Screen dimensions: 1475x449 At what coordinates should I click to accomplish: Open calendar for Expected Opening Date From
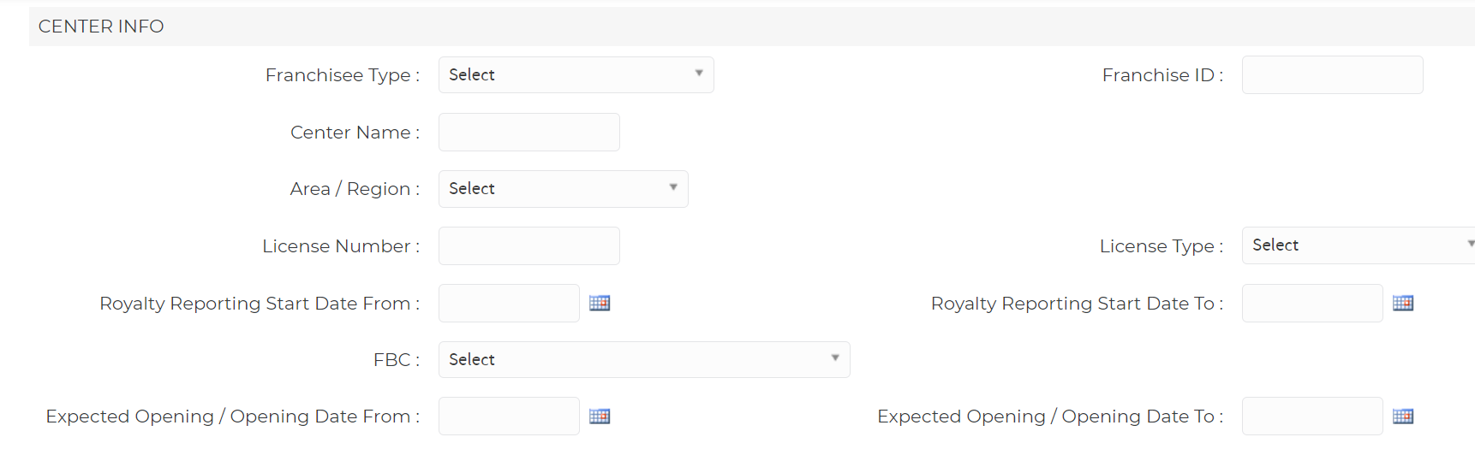point(600,417)
